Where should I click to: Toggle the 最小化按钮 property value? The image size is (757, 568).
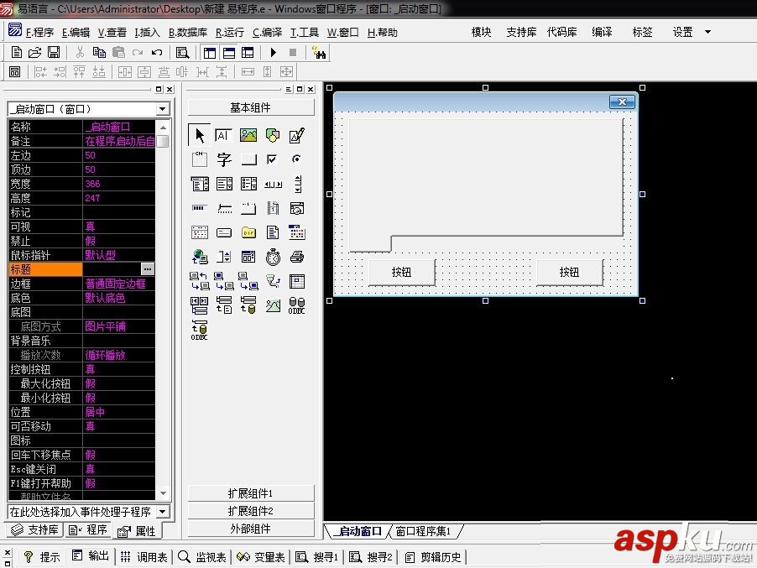pyautogui.click(x=119, y=398)
